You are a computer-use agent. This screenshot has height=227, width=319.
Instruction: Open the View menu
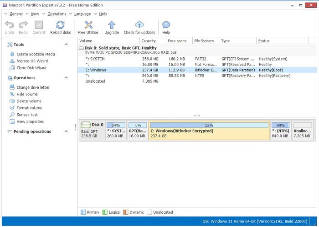tap(35, 14)
